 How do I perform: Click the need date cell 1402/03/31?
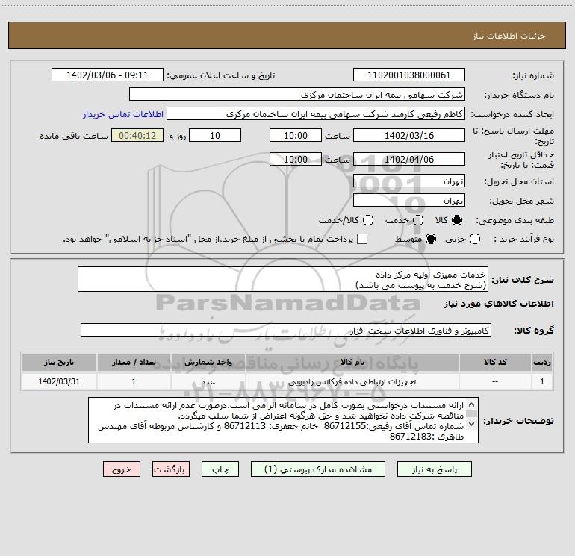click(59, 381)
